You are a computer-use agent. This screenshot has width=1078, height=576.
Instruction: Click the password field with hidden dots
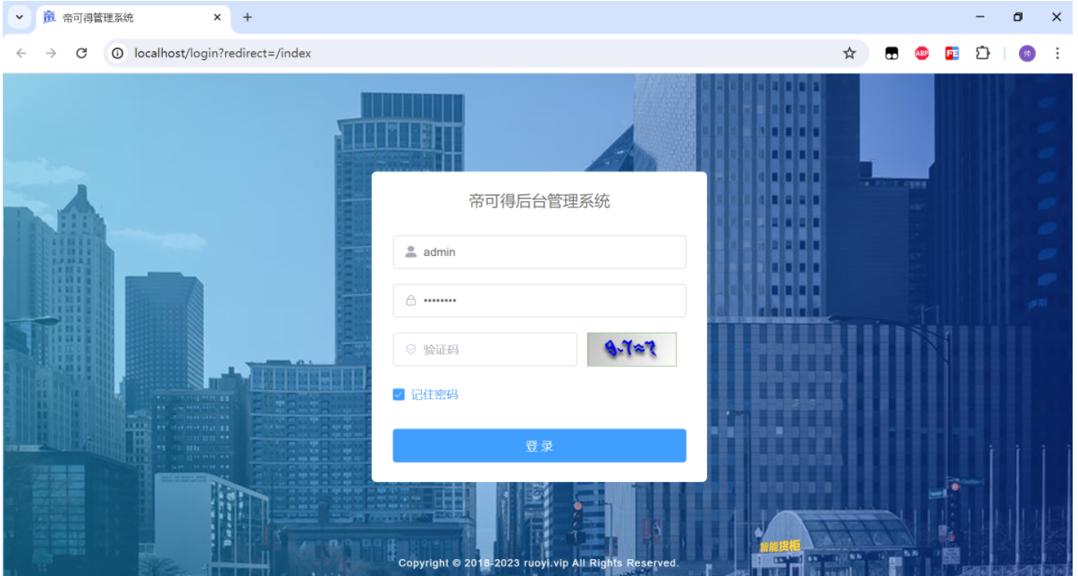[x=539, y=301]
